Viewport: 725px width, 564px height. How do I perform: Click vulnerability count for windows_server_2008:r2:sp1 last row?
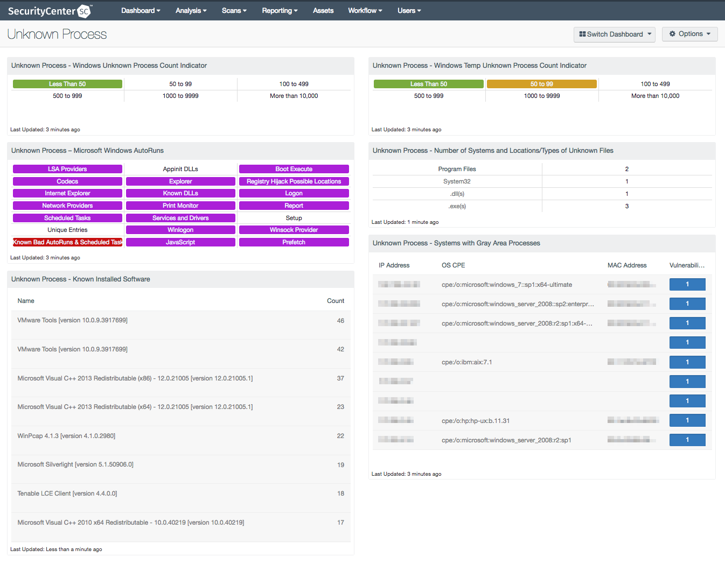687,440
